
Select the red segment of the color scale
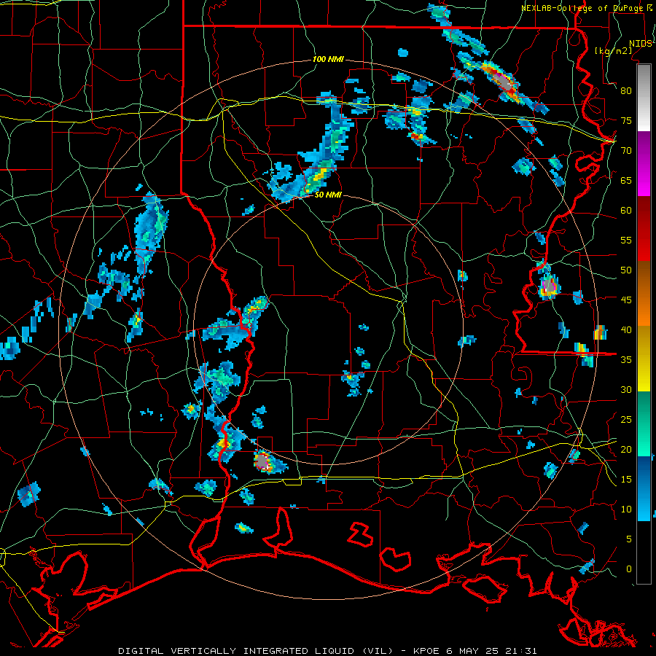tap(644, 229)
